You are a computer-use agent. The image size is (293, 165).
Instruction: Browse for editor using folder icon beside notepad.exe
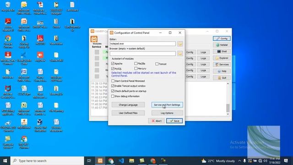click(x=180, y=44)
